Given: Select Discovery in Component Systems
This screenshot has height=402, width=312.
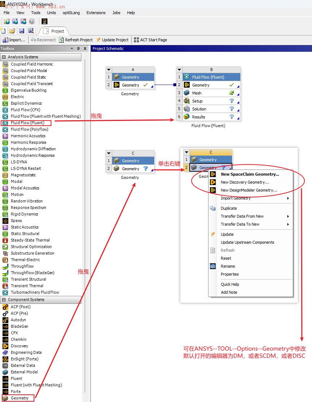Looking at the screenshot, I should [x=20, y=346].
